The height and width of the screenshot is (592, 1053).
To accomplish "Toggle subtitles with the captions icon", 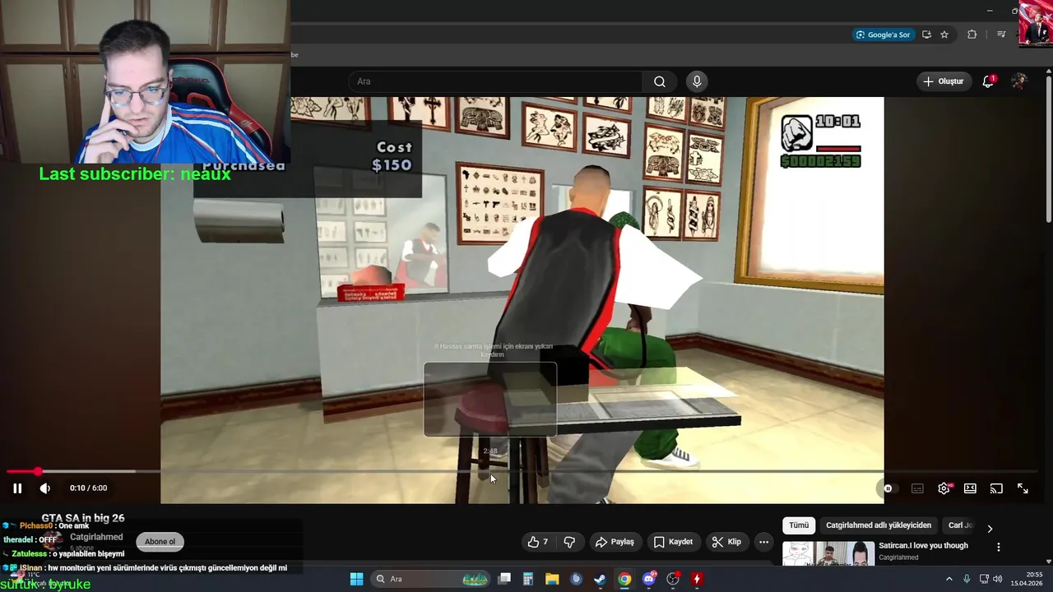I will 917,488.
